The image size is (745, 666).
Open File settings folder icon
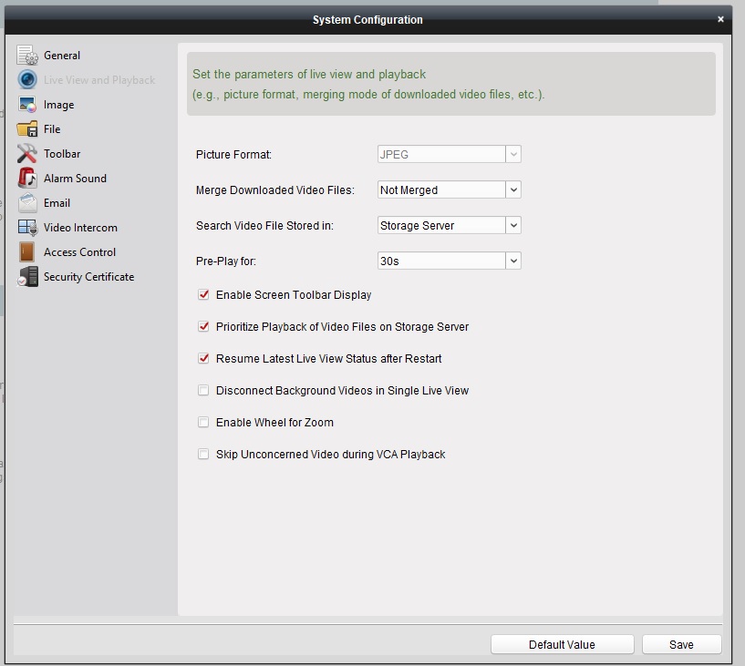[x=27, y=129]
